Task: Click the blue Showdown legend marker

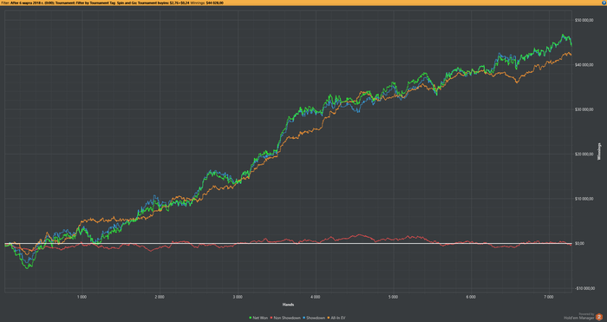Action: (x=303, y=318)
